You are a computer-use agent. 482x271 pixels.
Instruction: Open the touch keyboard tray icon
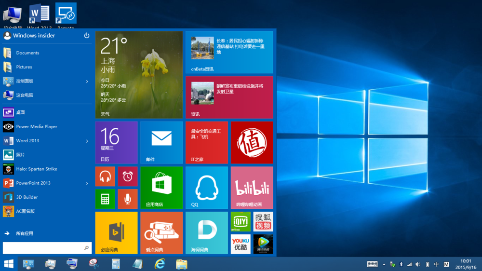(x=372, y=264)
